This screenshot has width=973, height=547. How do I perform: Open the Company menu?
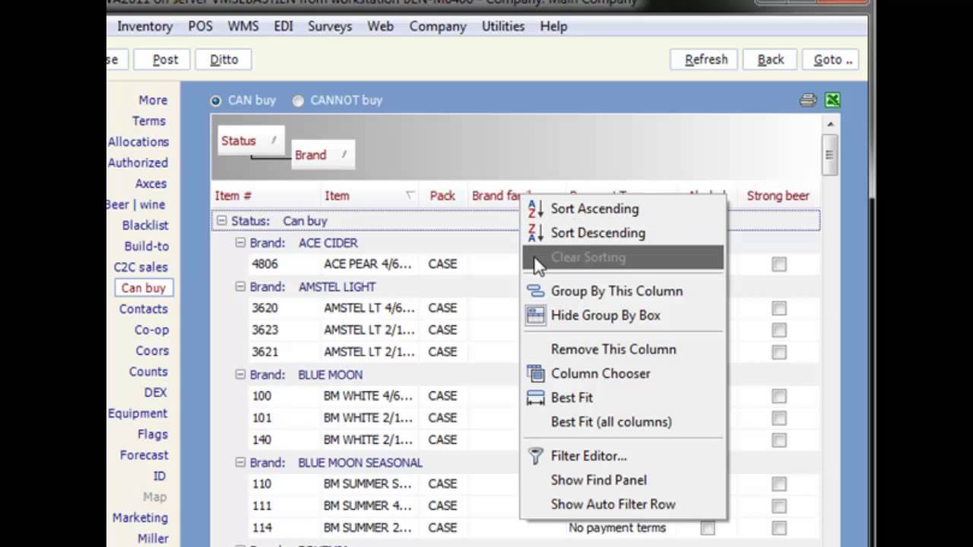pyautogui.click(x=438, y=27)
